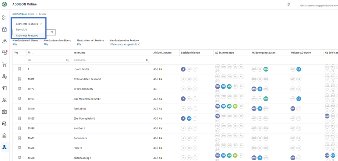Click the search magnifier above the filters
The width and height of the screenshot is (338, 161).
click(x=52, y=32)
